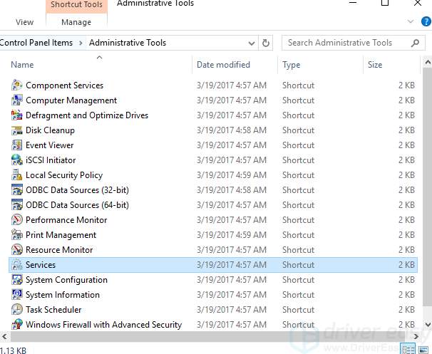Click Local Security Policy's 4:59 AM date
Viewport: 432px width, 354px height.
click(232, 175)
